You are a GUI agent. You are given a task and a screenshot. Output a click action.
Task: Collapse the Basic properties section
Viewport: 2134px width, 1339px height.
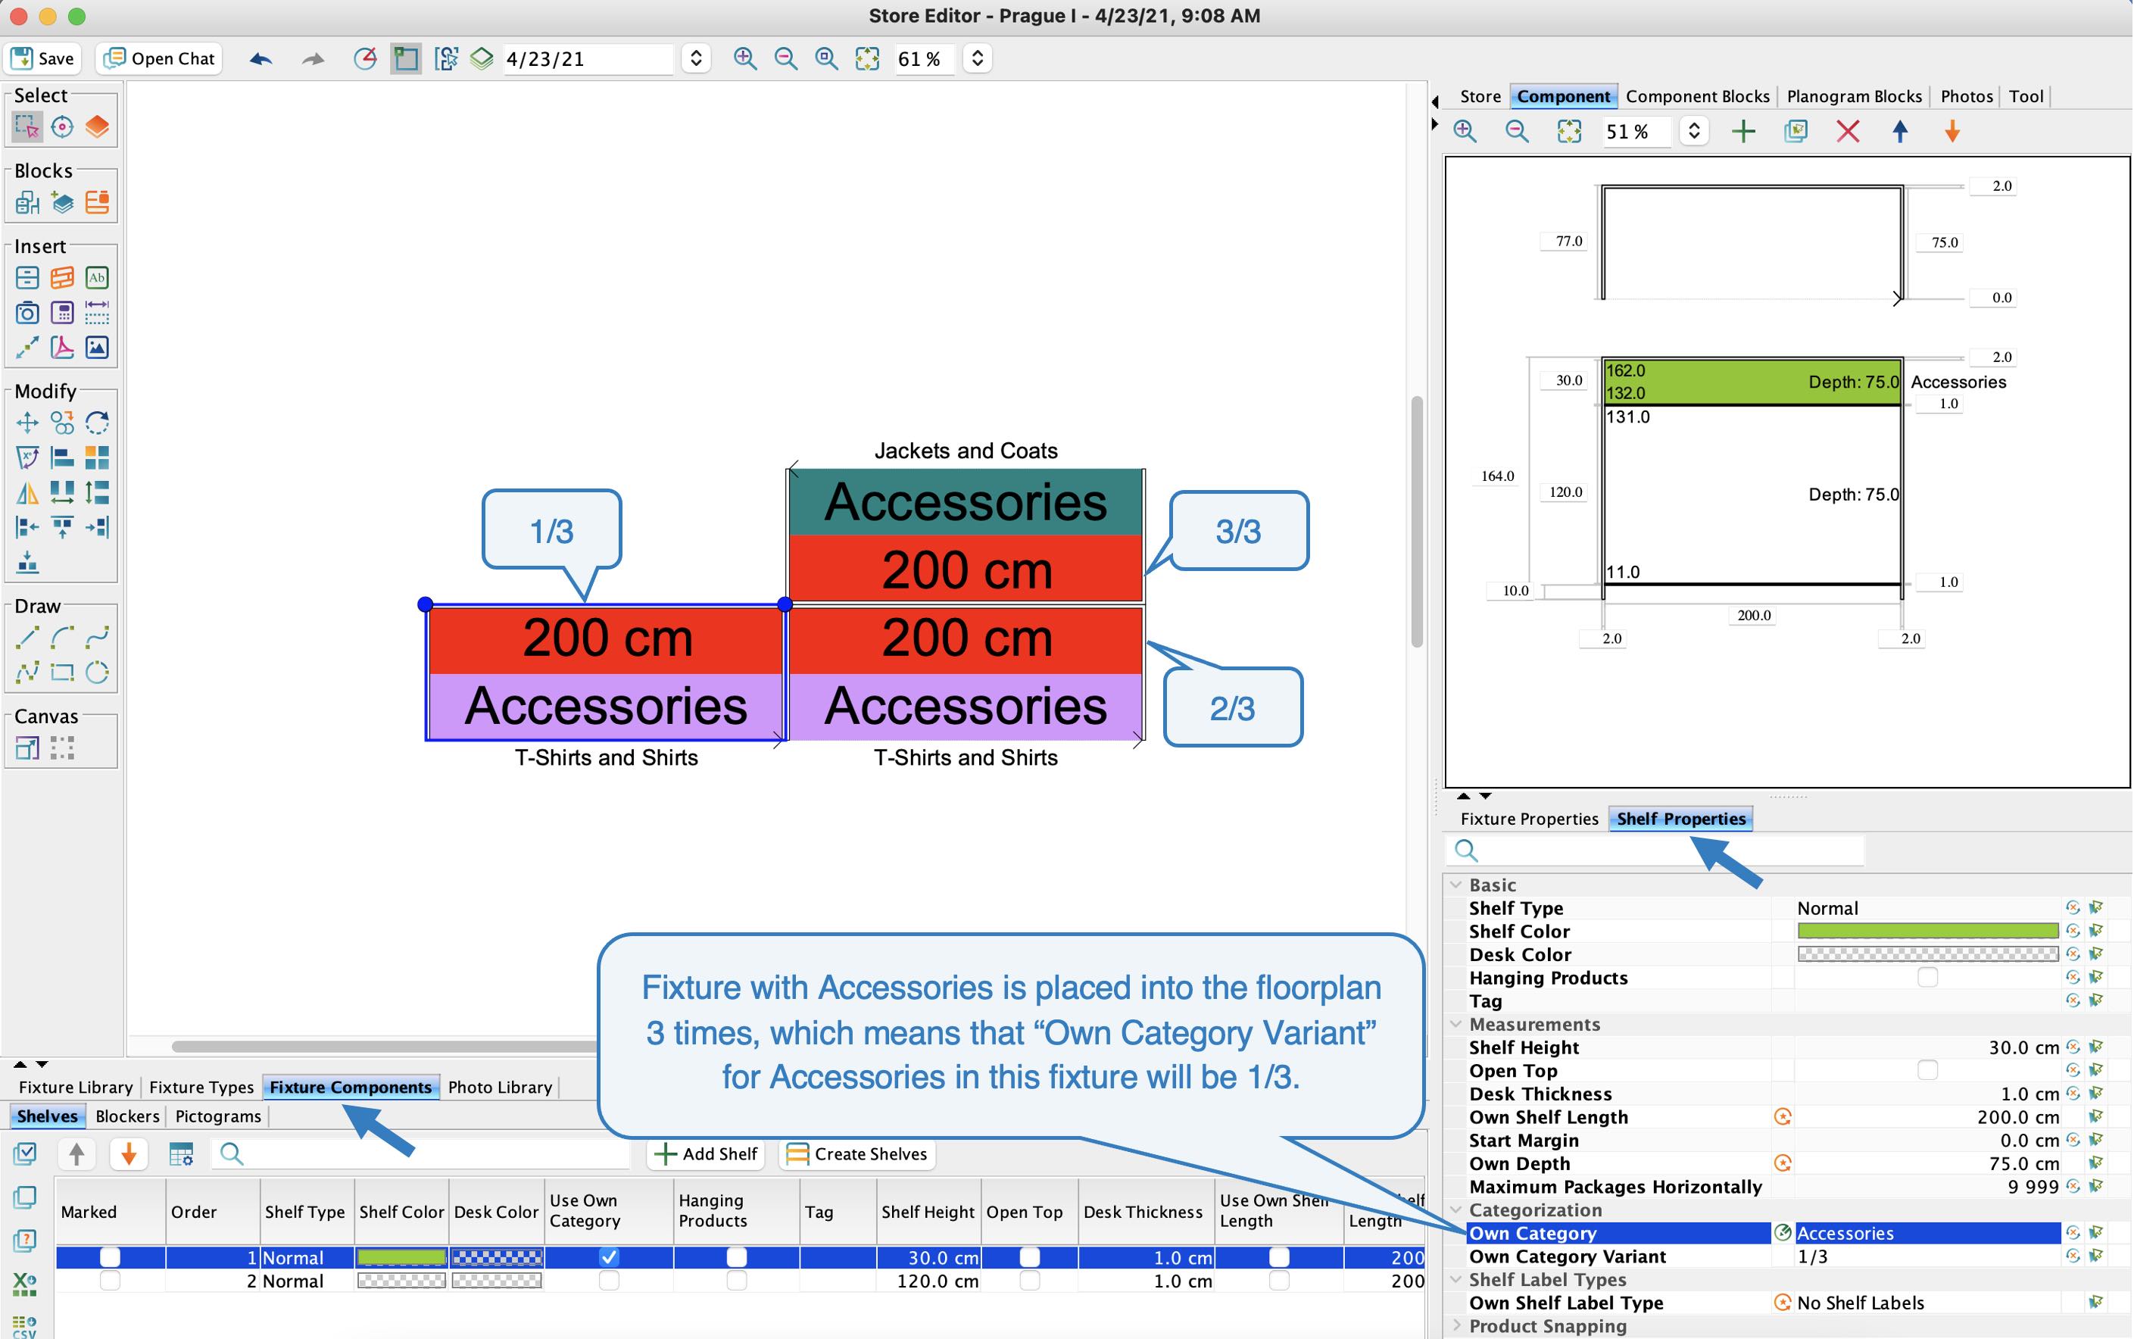click(x=1455, y=885)
